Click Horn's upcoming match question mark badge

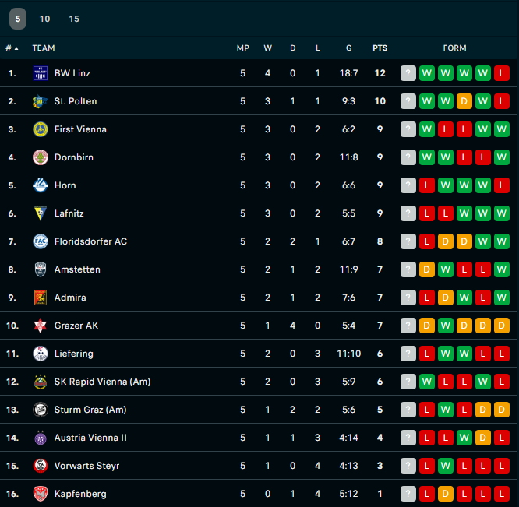pos(408,185)
